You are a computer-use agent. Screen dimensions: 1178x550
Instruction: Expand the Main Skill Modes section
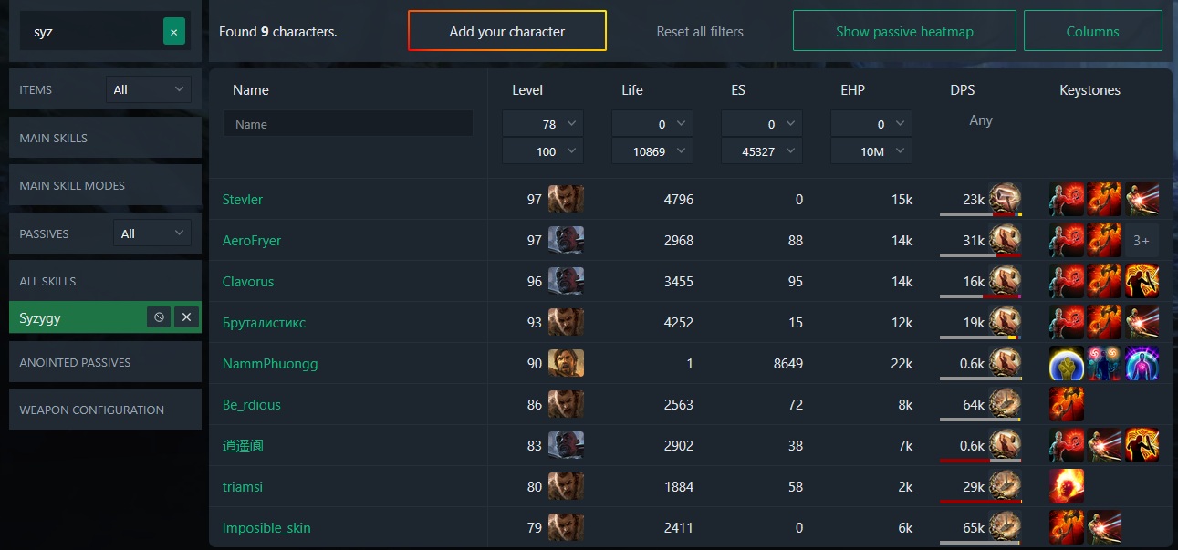pyautogui.click(x=105, y=185)
